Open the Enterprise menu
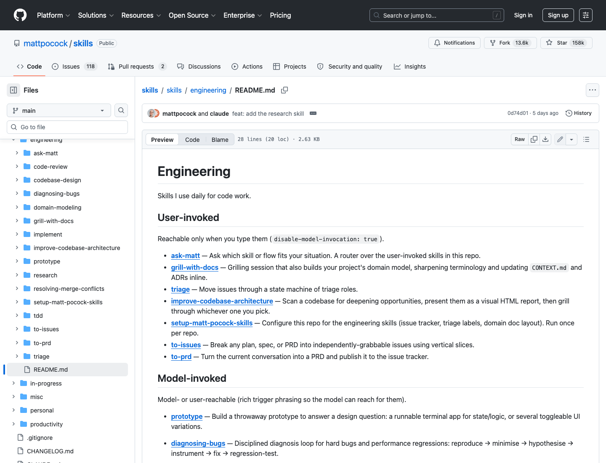 (x=243, y=15)
